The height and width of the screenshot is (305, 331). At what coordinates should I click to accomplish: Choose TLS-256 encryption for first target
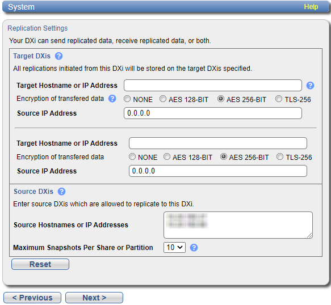click(279, 99)
